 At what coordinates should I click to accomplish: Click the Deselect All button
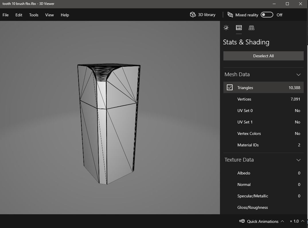point(264,56)
